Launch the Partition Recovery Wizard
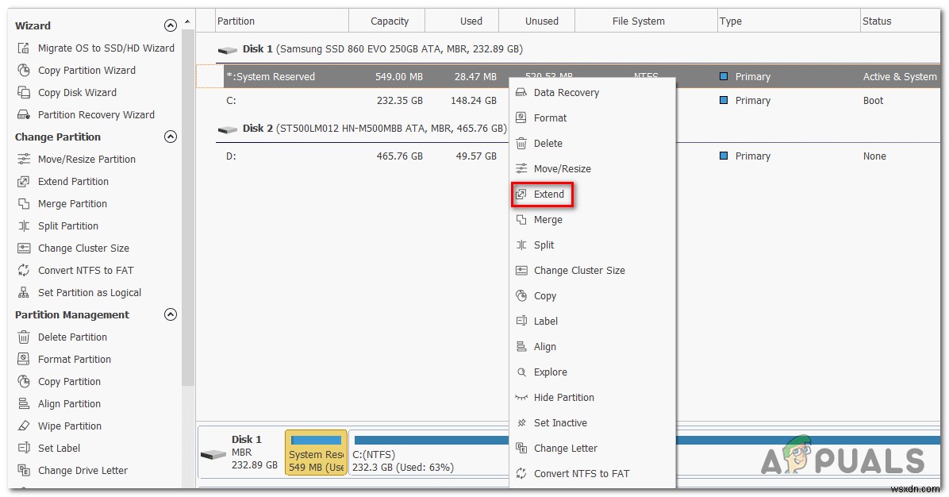Viewport: 949px width, 497px height. [x=98, y=114]
